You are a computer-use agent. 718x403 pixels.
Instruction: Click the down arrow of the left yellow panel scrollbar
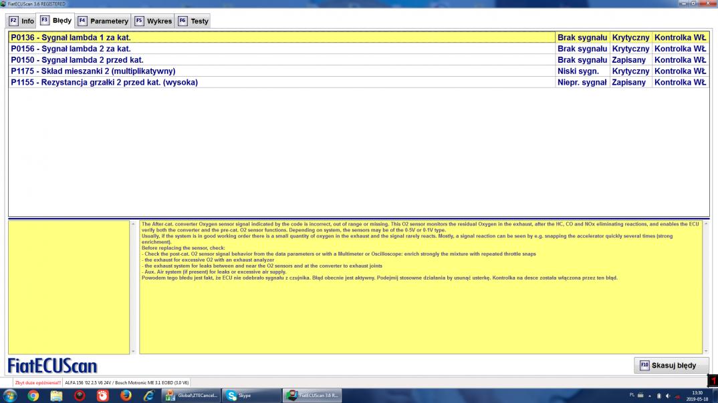pyautogui.click(x=133, y=351)
